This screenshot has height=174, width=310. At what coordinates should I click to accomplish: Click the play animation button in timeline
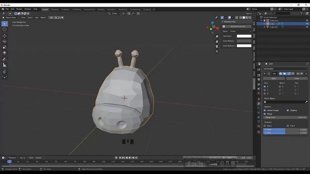pos(130,158)
